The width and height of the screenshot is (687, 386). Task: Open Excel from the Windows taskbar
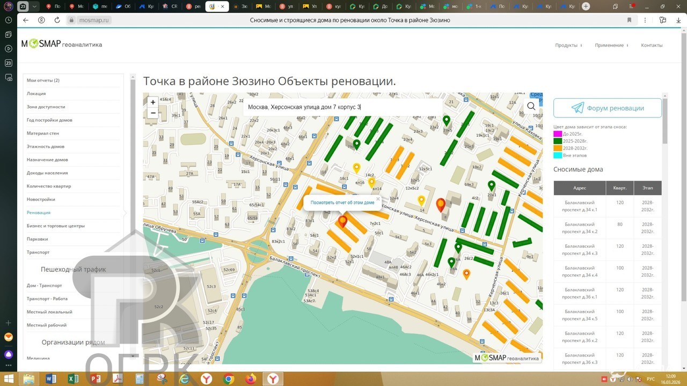coord(74,379)
